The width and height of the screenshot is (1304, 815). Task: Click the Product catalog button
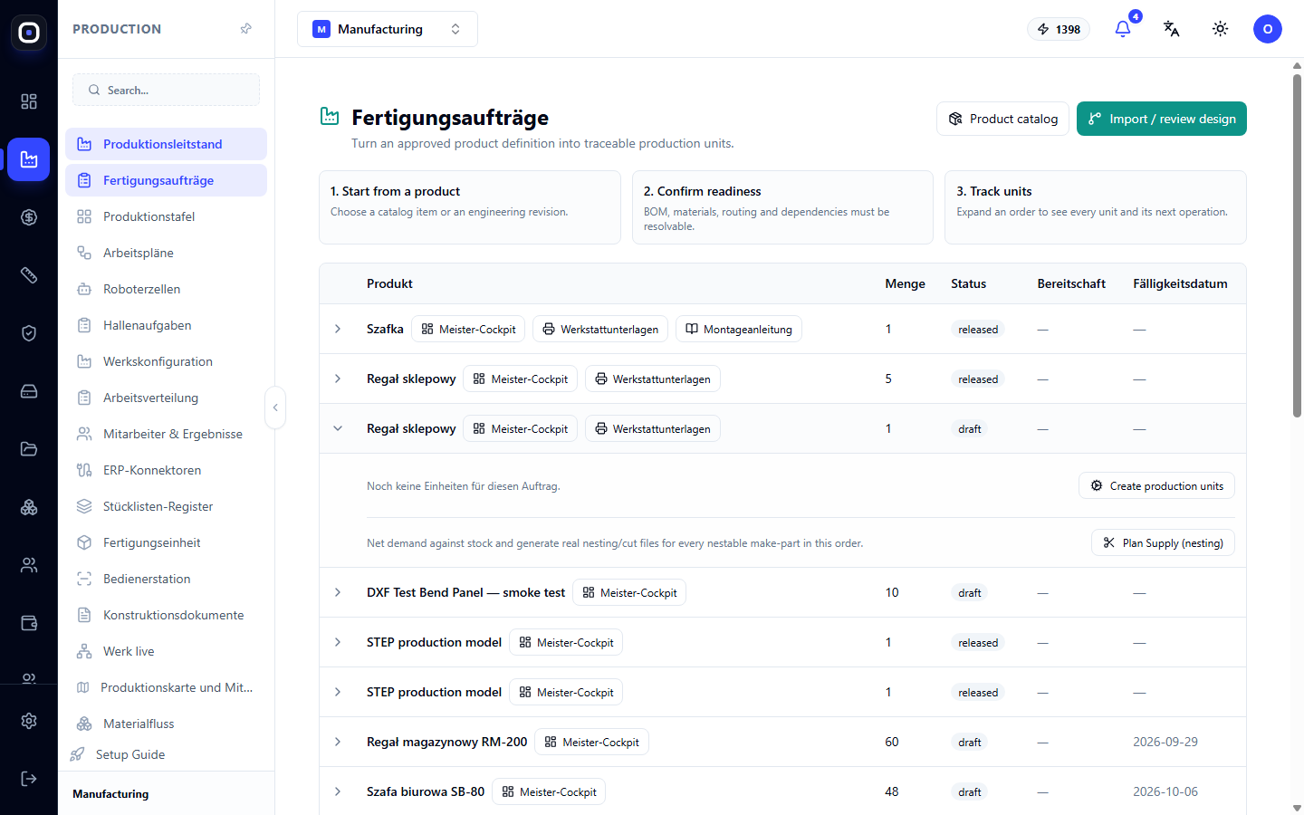tap(1002, 119)
